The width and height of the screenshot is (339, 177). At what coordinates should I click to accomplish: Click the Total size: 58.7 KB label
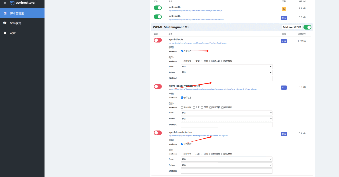click(x=292, y=27)
